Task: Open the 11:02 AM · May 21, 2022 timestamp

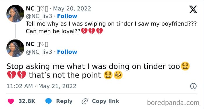Action: point(41,86)
